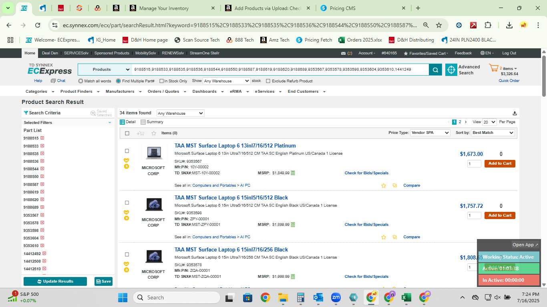The width and height of the screenshot is (547, 307).
Task: Favorite star for Surface Laptop 15in Ultra5
Action: click(x=384, y=237)
